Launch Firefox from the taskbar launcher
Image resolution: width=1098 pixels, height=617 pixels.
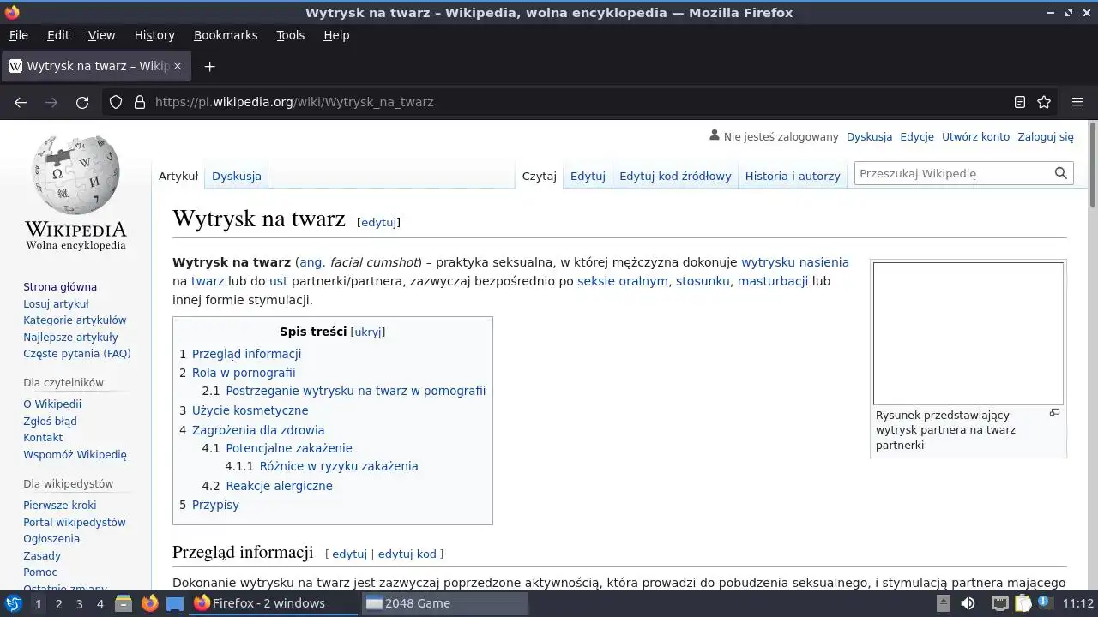pyautogui.click(x=149, y=603)
